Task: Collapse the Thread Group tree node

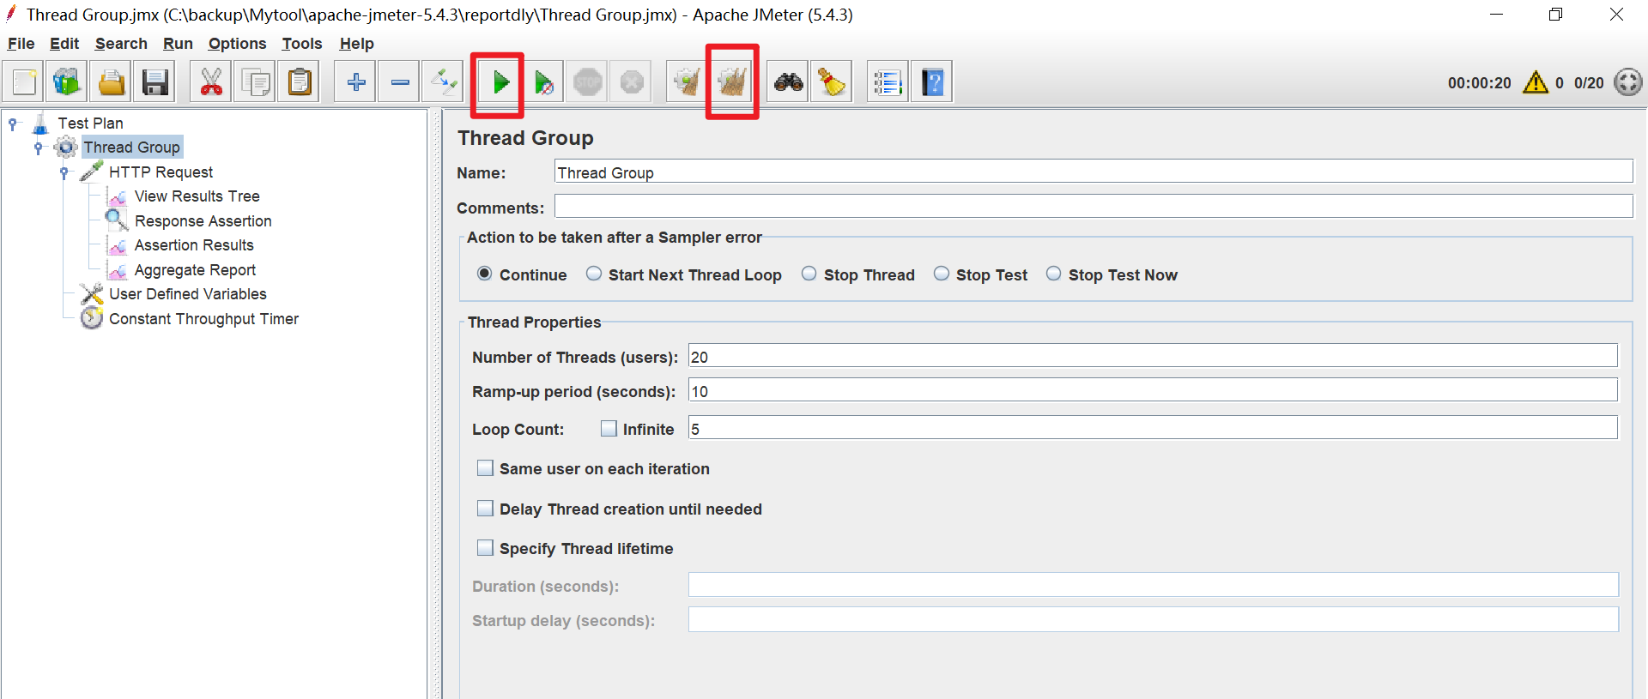Action: [39, 148]
